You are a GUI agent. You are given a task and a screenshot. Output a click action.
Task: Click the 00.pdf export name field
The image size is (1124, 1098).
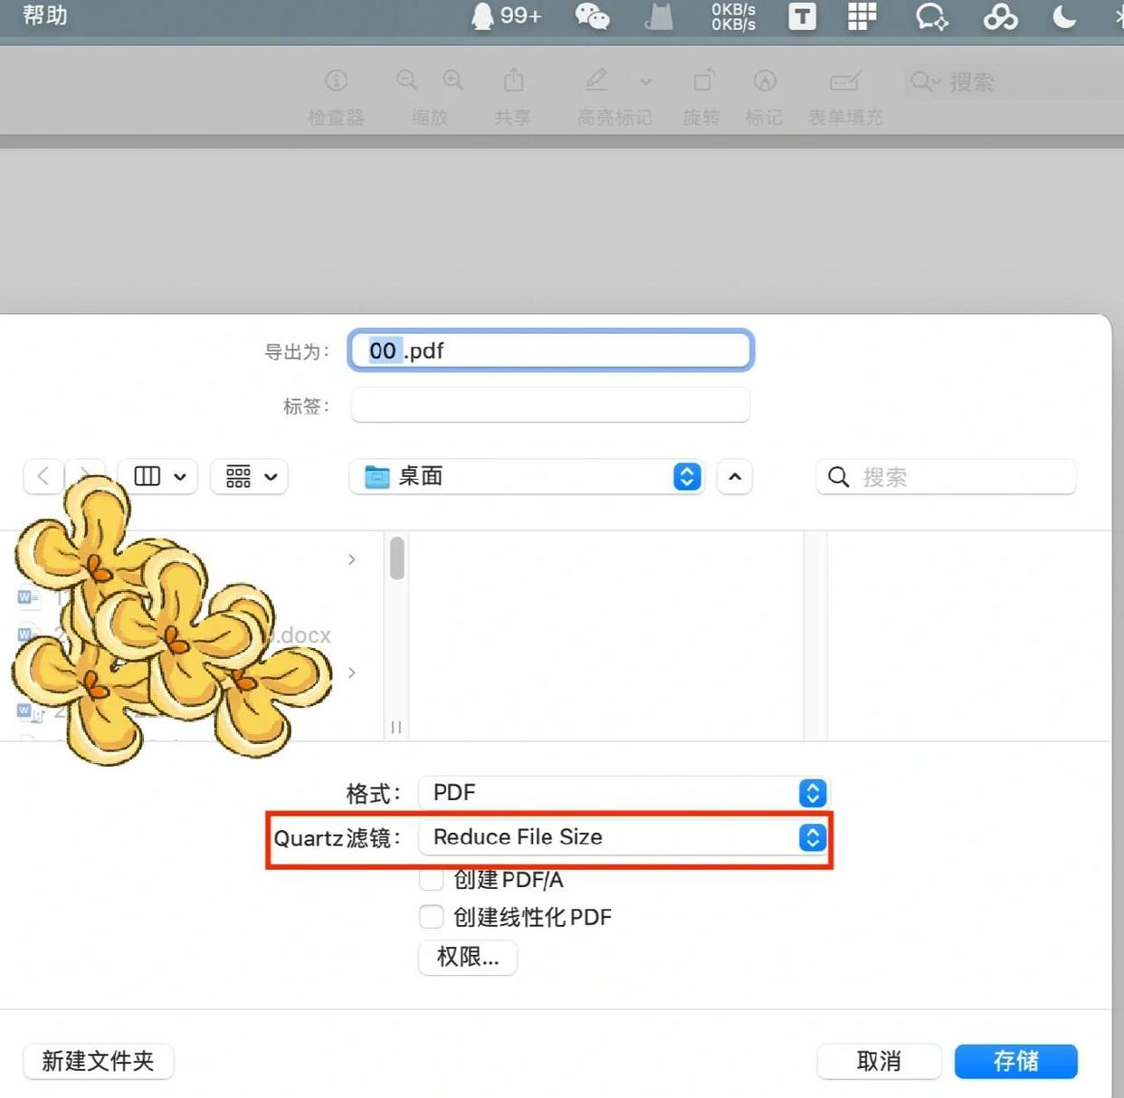(x=550, y=350)
